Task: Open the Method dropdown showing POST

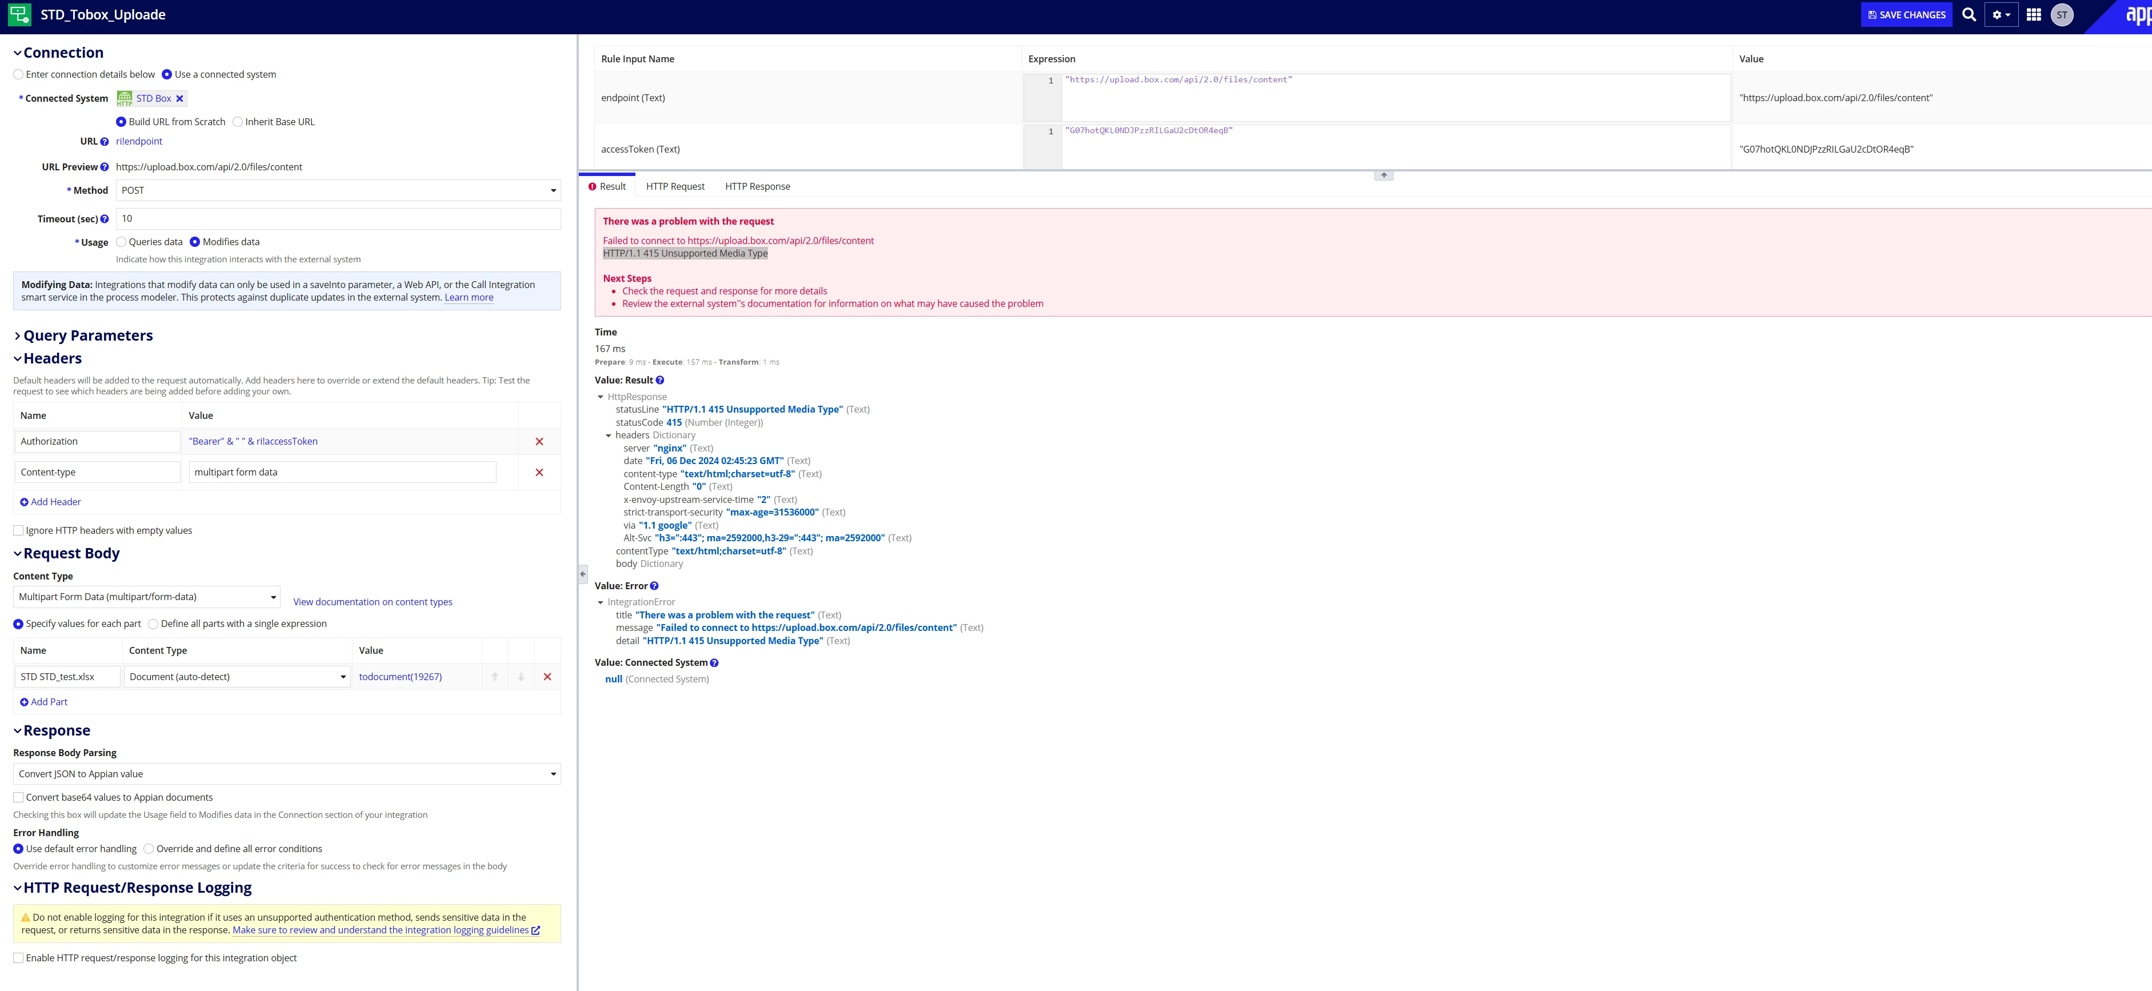Action: 338,190
